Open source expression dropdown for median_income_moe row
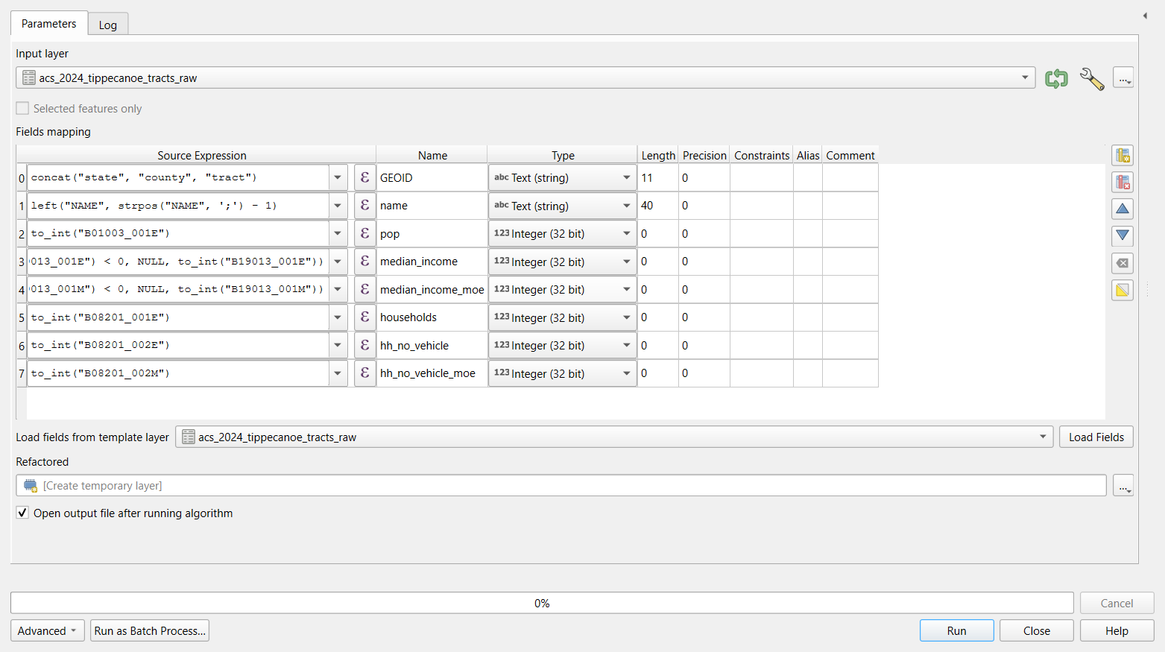Viewport: 1165px width, 652px height. point(338,289)
